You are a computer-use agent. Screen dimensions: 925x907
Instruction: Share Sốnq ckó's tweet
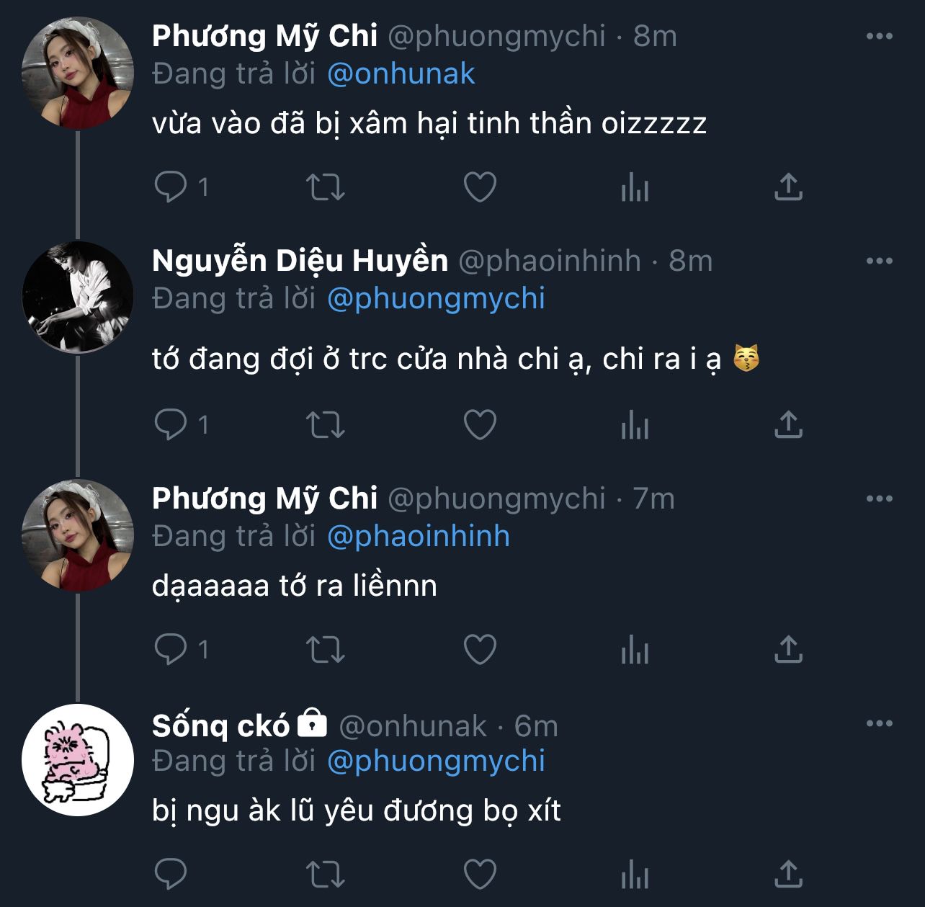pos(788,875)
